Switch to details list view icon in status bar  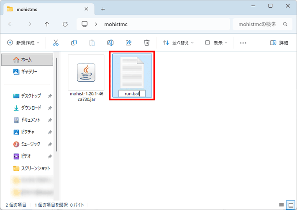[x=281, y=205]
